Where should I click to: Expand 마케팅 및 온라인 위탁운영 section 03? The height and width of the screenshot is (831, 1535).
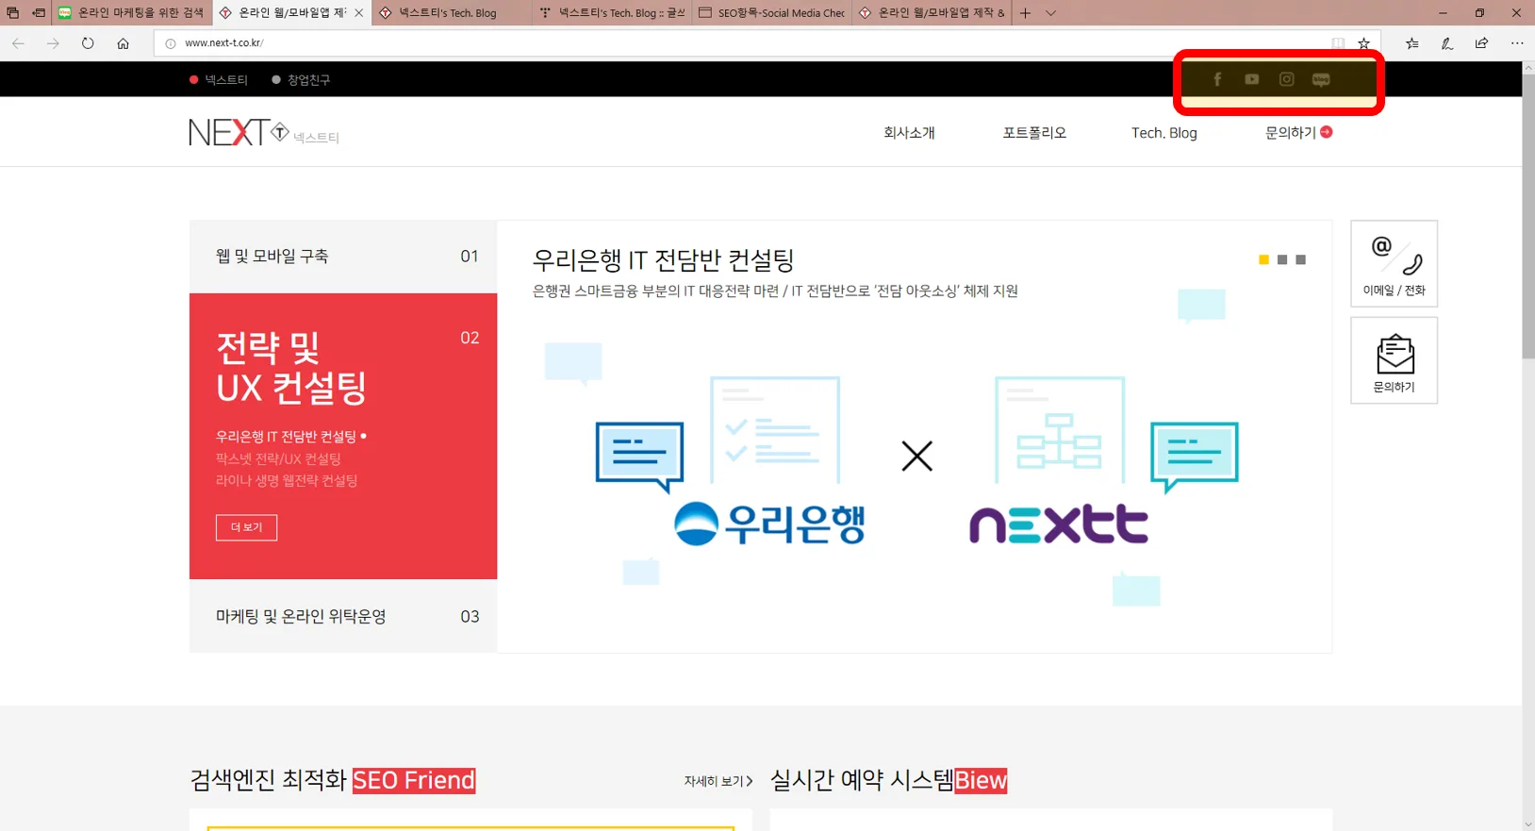[x=343, y=616]
